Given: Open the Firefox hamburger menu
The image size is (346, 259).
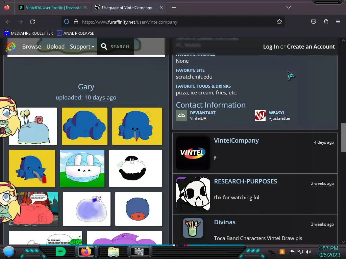Looking at the screenshot, I should tap(338, 22).
